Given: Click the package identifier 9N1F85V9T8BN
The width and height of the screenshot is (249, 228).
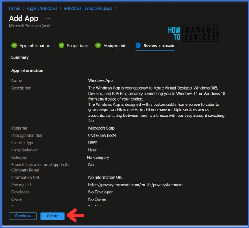Looking at the screenshot, I should coord(102,136).
